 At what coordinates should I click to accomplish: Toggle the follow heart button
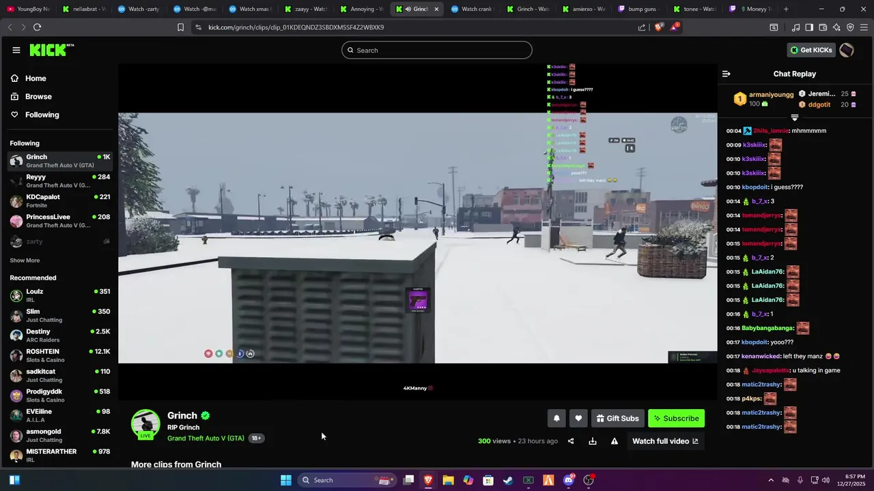click(578, 418)
